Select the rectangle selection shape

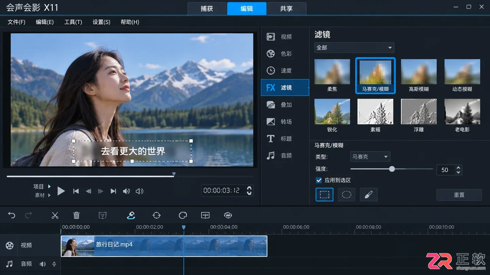[324, 195]
